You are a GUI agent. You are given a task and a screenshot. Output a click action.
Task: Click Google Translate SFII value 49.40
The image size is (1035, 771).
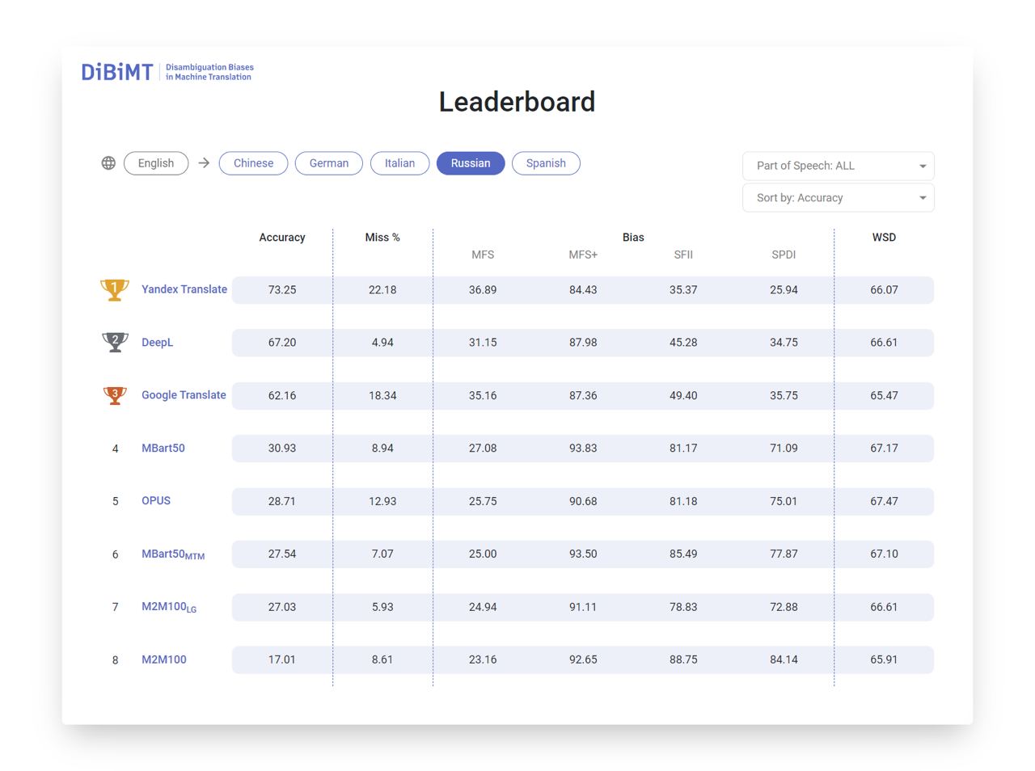683,396
